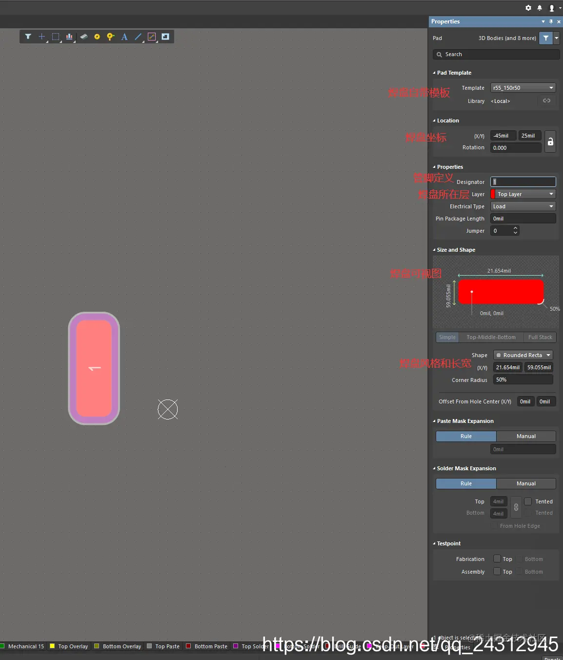
Task: Switch to Top-Middle-Bottom tab
Action: coord(491,337)
